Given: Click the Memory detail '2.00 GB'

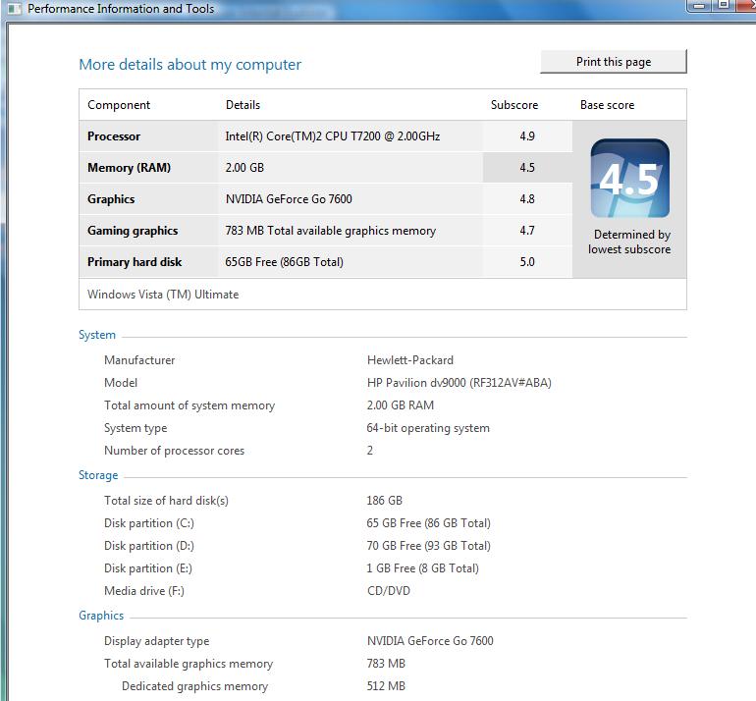Looking at the screenshot, I should pos(244,168).
